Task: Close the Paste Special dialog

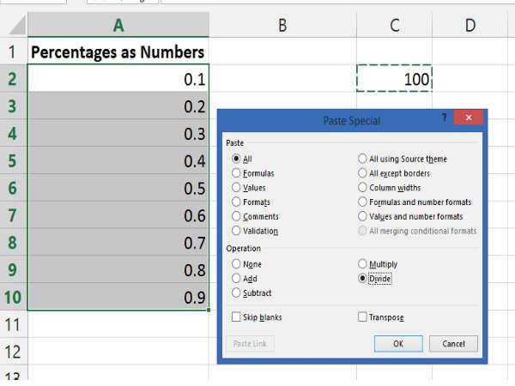Action: (x=468, y=118)
